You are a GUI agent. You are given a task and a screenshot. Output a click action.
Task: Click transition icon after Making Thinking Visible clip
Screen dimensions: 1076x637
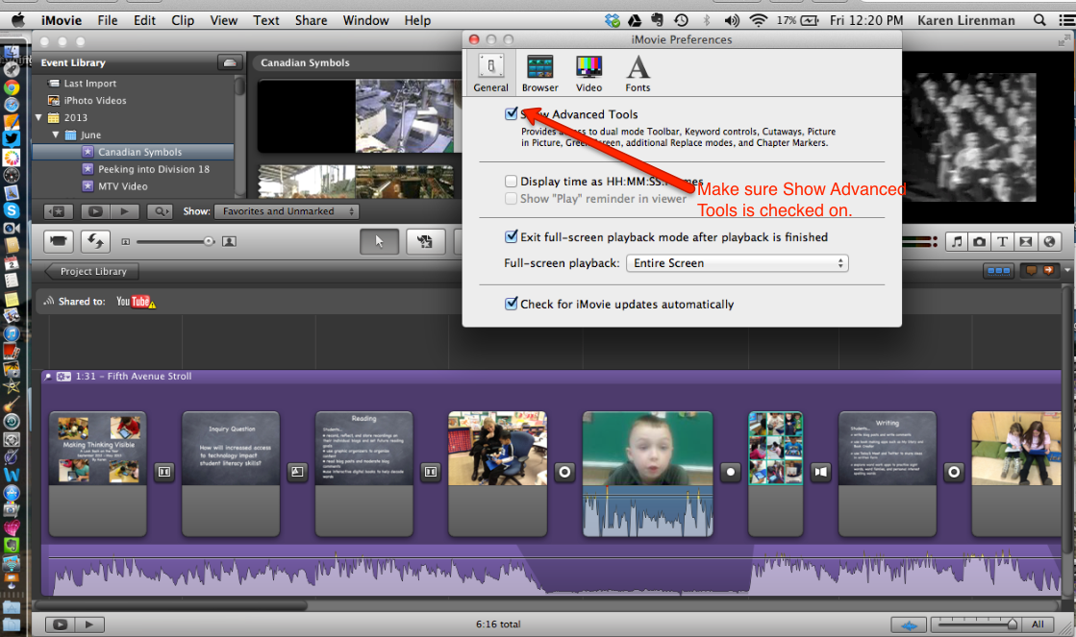coord(164,472)
